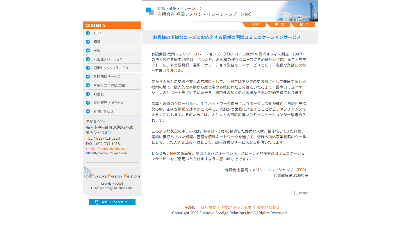Click the footer HOME link

pos(190,207)
